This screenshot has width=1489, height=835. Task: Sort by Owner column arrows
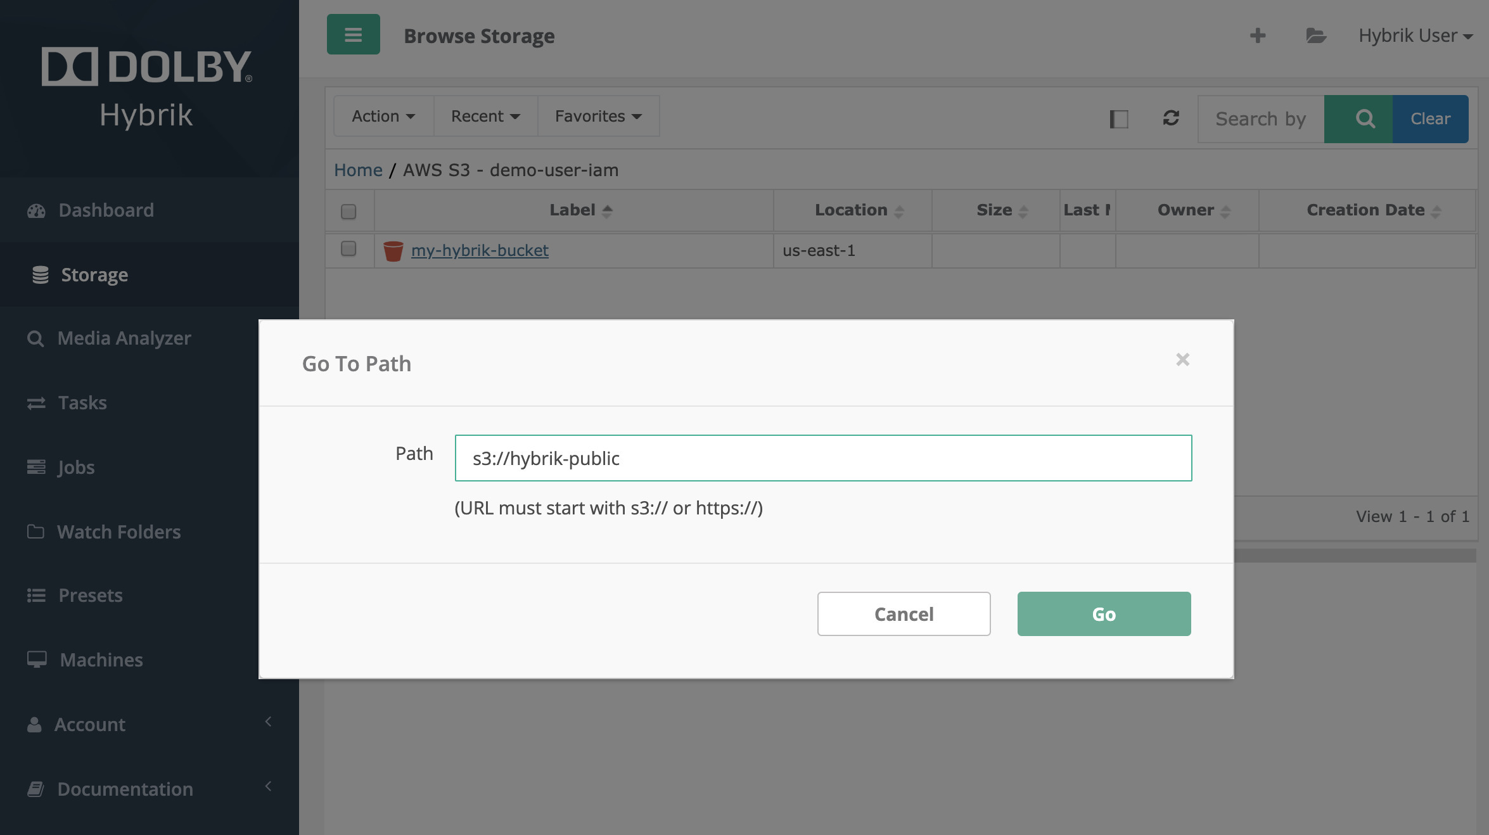[1225, 211]
